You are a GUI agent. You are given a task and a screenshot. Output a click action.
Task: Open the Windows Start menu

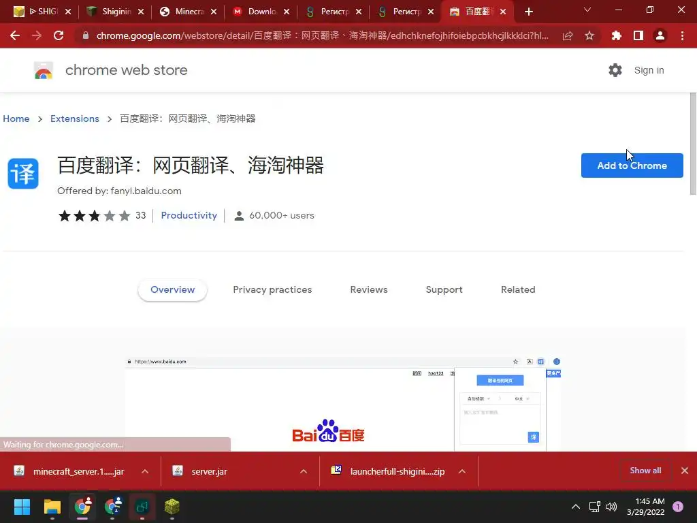tap(22, 507)
